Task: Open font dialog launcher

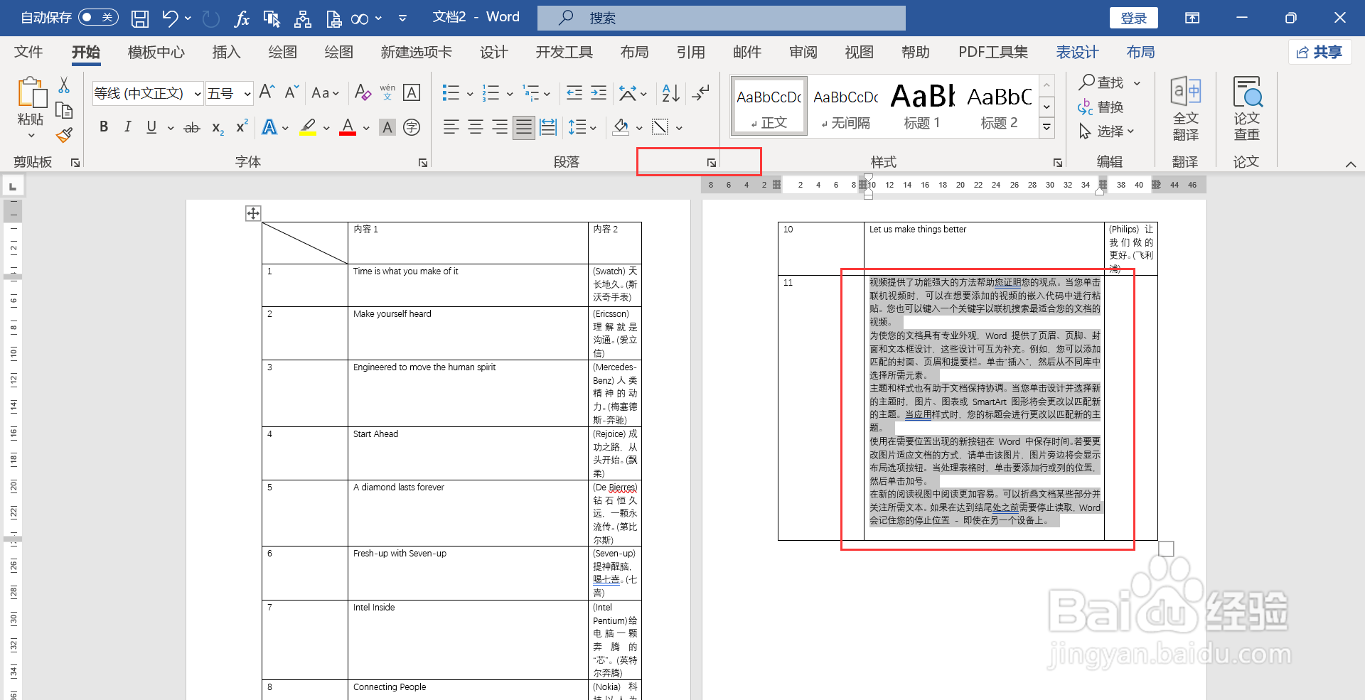Action: (423, 163)
